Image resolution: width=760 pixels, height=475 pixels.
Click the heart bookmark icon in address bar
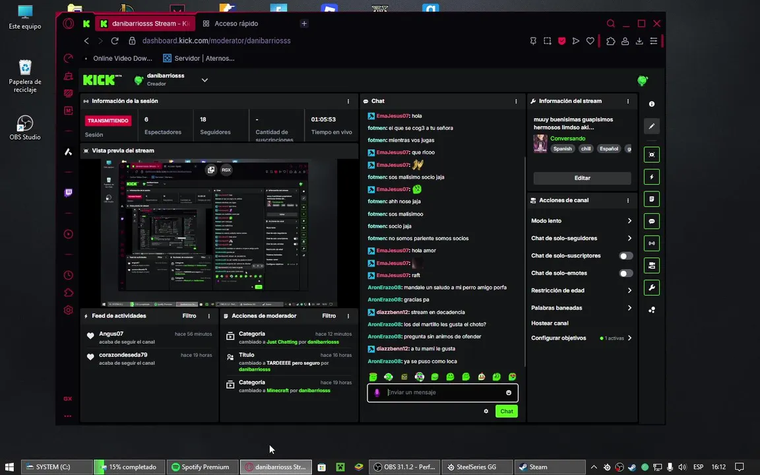point(590,41)
